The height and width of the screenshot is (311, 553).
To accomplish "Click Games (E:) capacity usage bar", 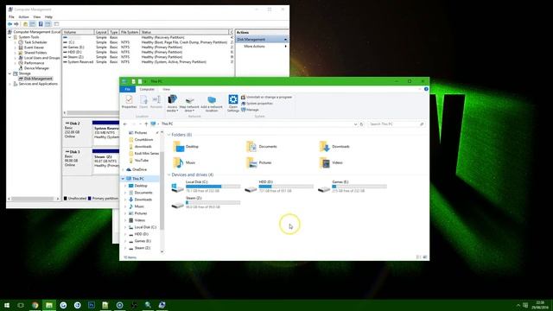I will tap(359, 187).
